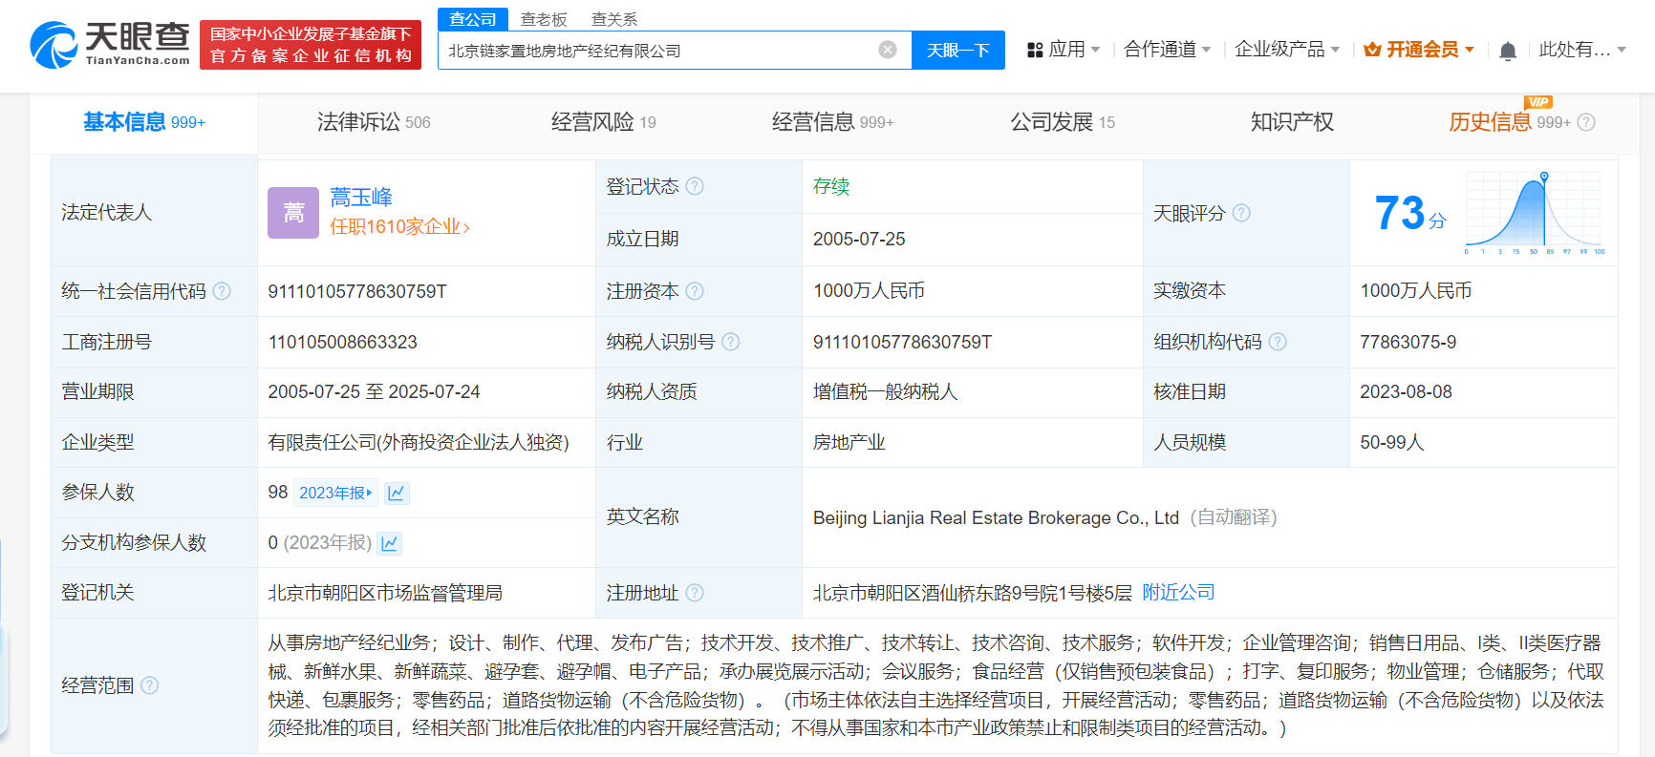The image size is (1655, 757).
Task: Click the English name Beijing Lianjia text
Action: [996, 517]
